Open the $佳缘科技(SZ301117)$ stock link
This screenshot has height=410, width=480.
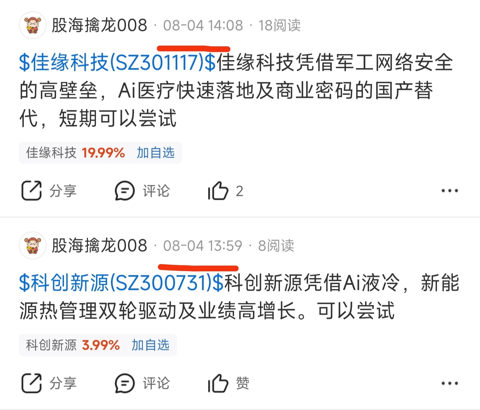click(x=118, y=62)
